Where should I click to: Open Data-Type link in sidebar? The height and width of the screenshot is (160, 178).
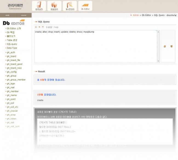tap(12, 48)
